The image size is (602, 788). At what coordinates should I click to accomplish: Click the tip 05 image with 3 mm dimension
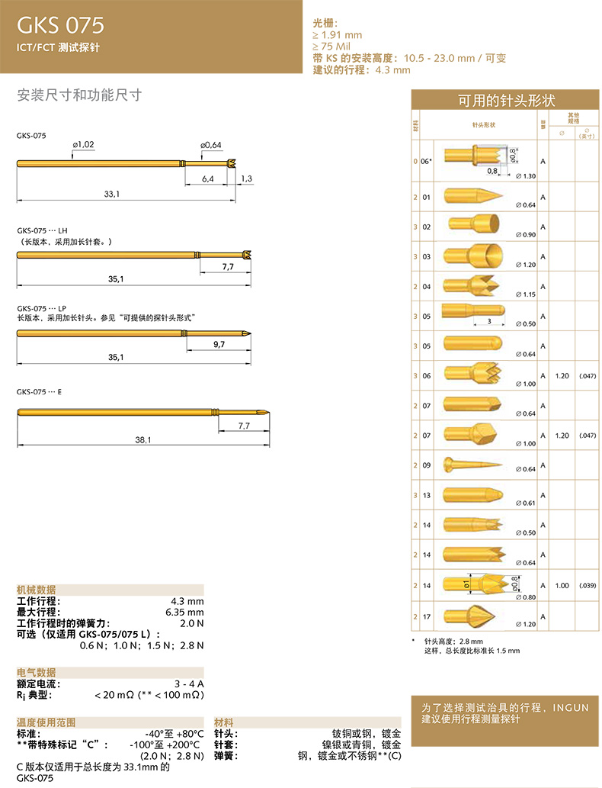pyautogui.click(x=472, y=314)
